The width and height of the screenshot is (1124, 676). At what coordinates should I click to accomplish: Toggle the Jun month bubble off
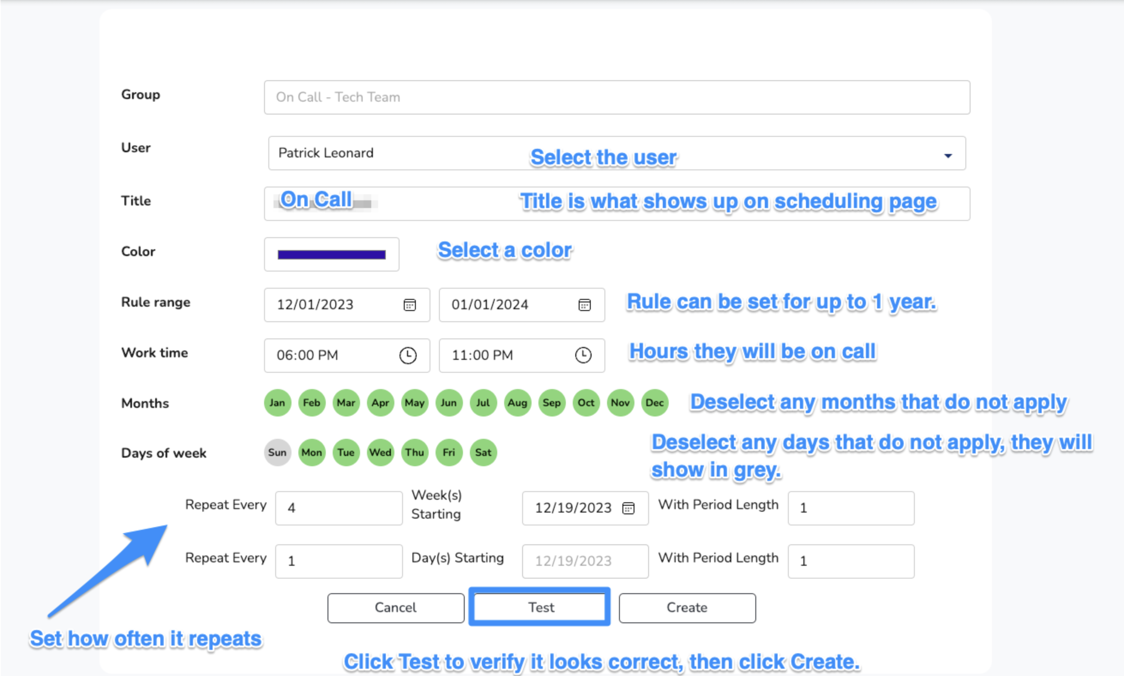click(x=448, y=403)
